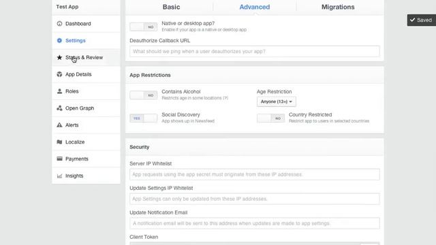Screen dimensions: 436x245
Task: Open the Roles section
Action: 87,91
